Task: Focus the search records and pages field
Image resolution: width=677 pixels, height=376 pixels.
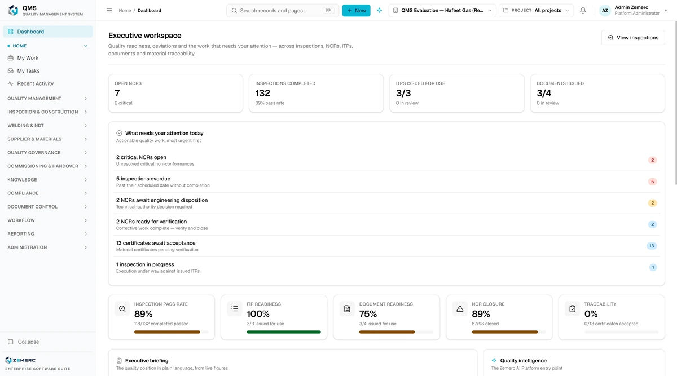Action: pos(283,11)
